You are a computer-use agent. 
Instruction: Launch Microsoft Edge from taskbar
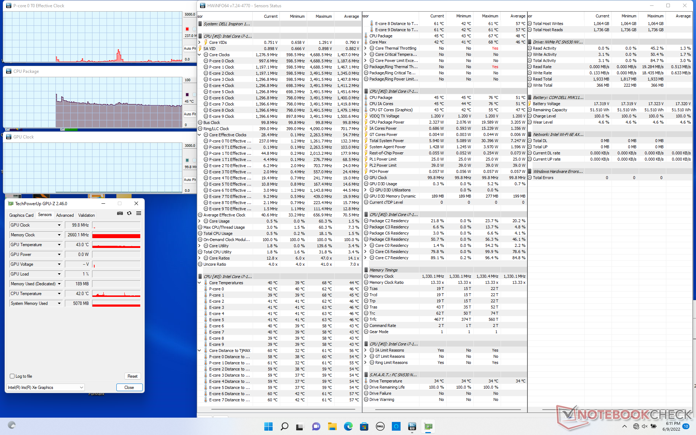click(x=348, y=427)
